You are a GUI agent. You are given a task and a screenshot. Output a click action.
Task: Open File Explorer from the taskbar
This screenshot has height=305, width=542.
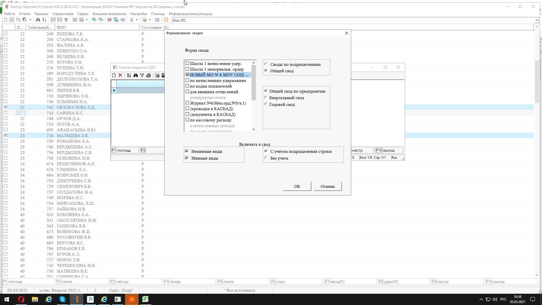[35, 299]
